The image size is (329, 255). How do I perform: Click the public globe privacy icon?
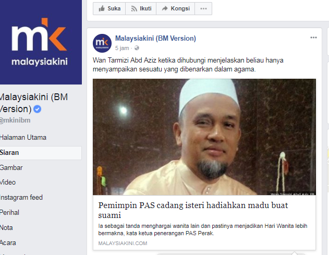[x=137, y=48]
